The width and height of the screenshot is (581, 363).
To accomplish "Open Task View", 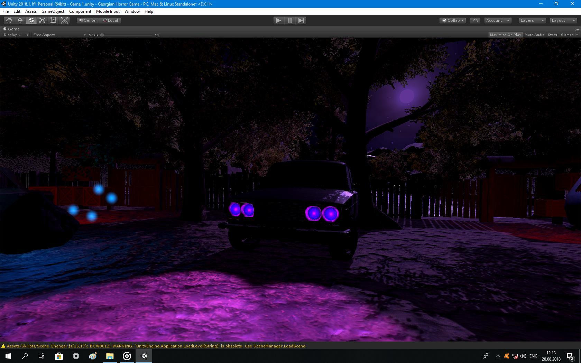I will 41,356.
